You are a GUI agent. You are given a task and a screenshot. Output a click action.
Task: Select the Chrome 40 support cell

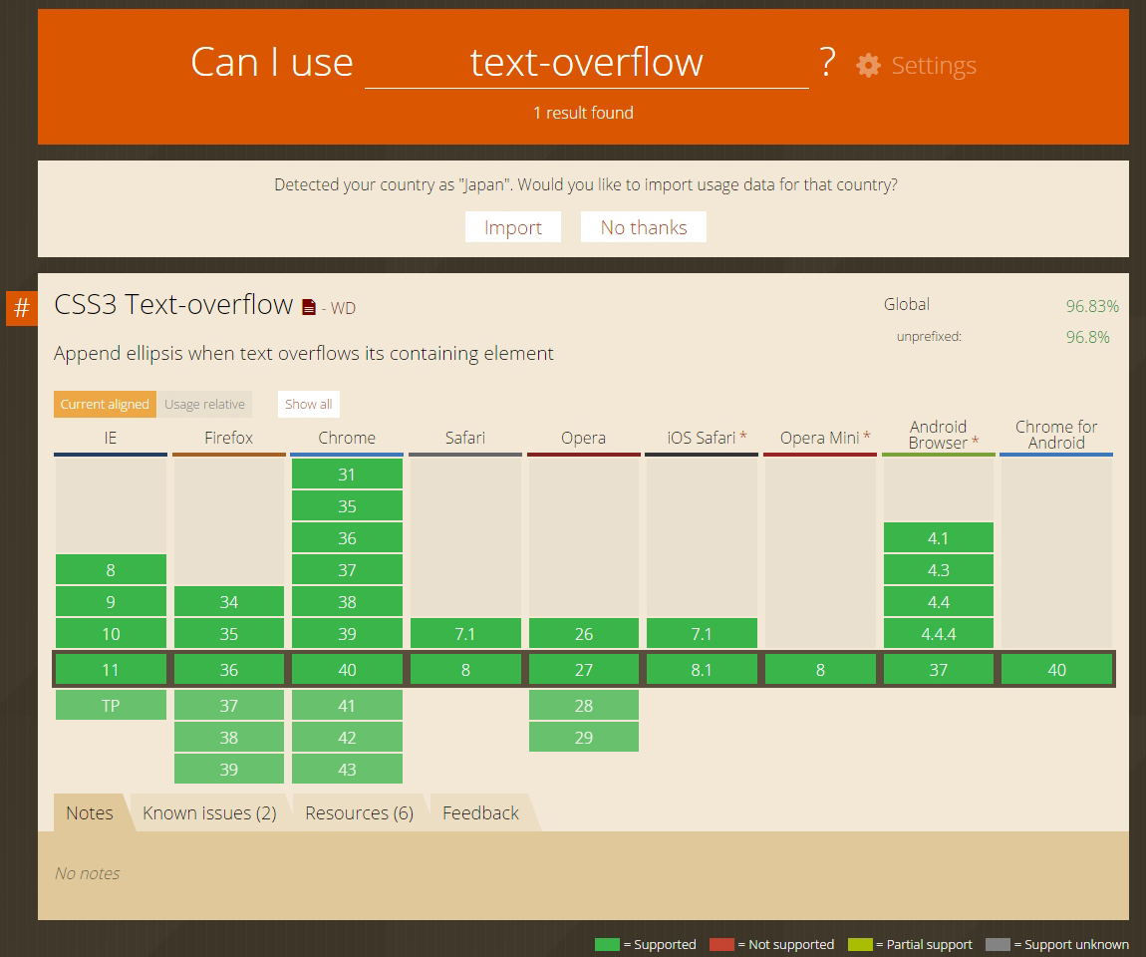coord(347,669)
